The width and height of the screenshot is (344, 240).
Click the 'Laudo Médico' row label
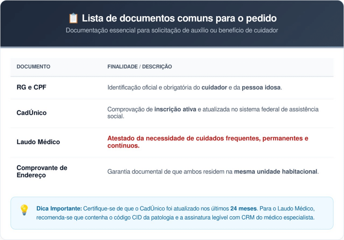[38, 142]
